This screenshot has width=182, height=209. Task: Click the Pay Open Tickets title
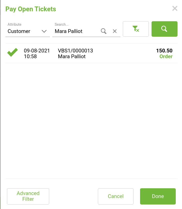point(31,9)
